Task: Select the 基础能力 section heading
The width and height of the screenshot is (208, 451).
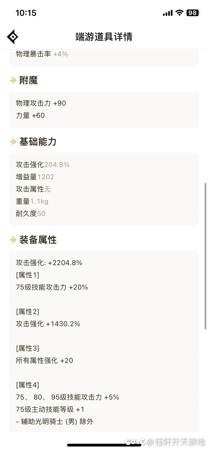Action: [x=38, y=142]
